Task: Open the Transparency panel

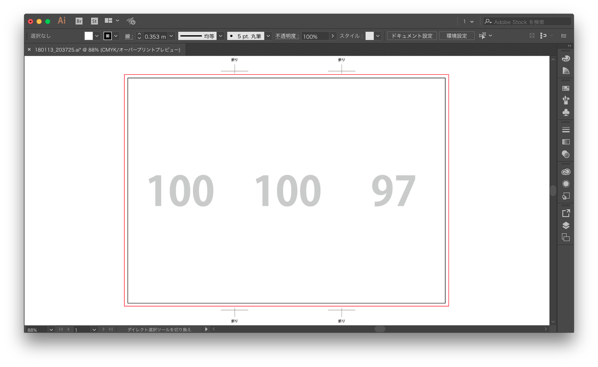Action: point(565,154)
